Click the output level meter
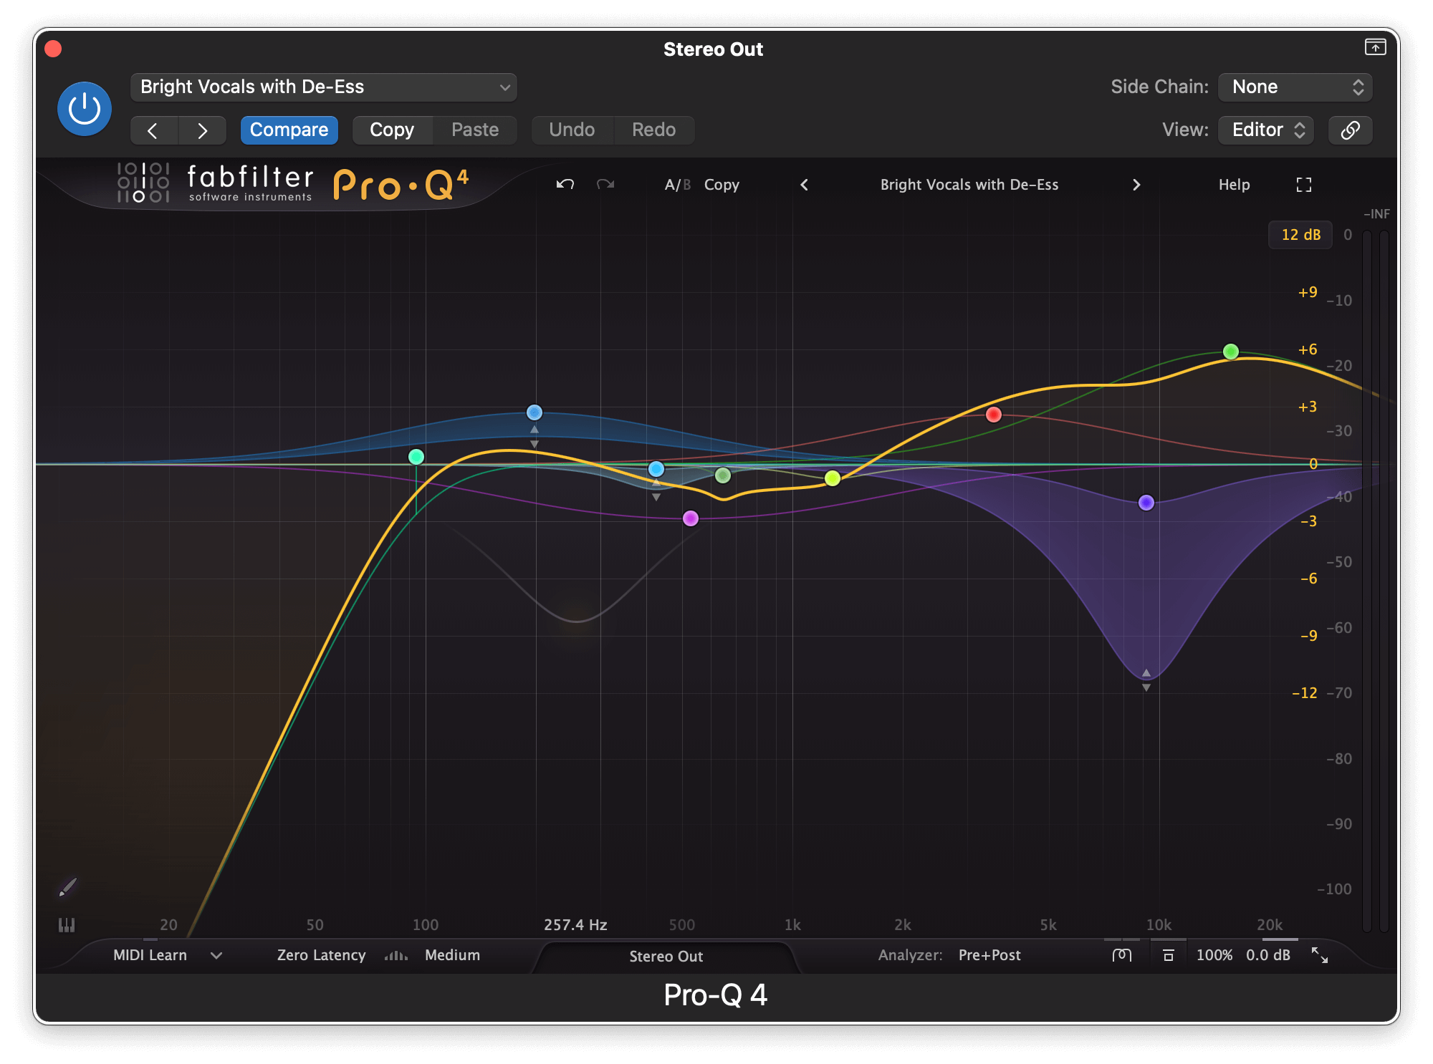Viewport: 1433px width, 1064px height. [x=1376, y=580]
